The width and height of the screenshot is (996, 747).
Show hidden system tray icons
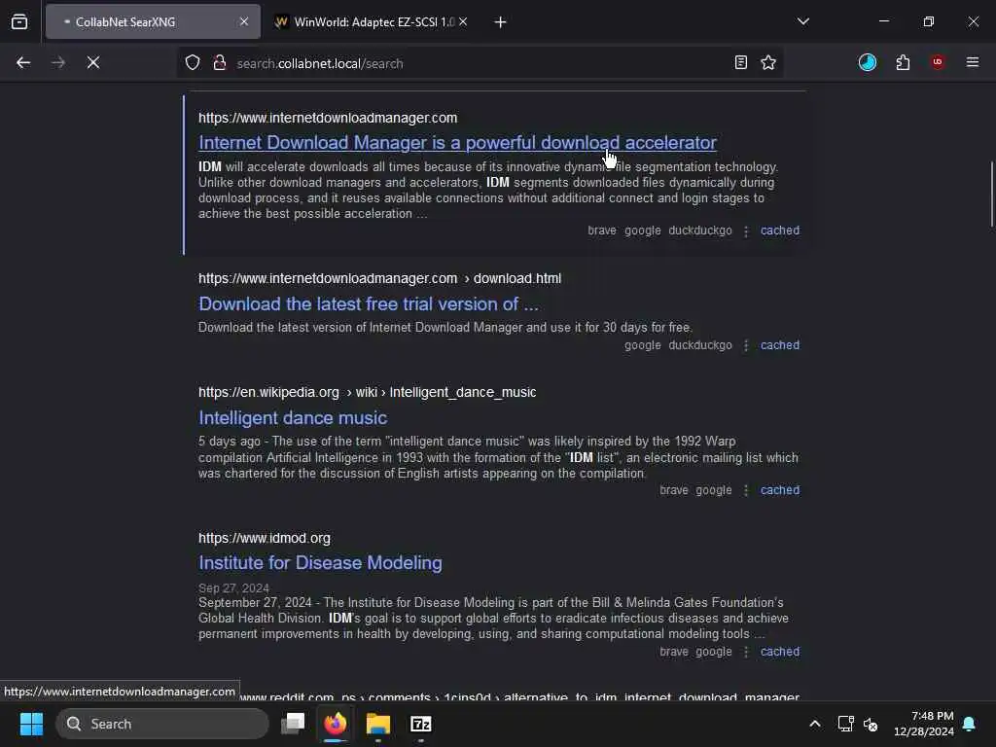(x=815, y=724)
